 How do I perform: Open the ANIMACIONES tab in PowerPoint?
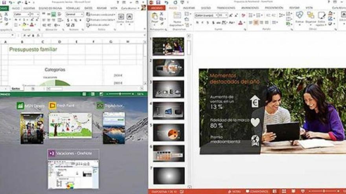coord(250,8)
